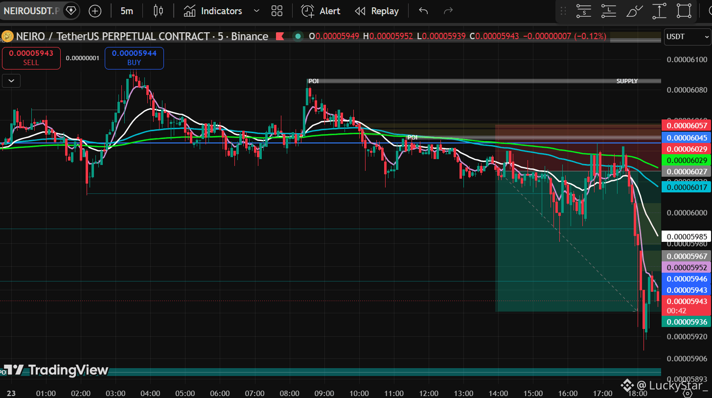Image resolution: width=712 pixels, height=398 pixels.
Task: Click the SELL 0.00005943 button
Action: [31, 58]
